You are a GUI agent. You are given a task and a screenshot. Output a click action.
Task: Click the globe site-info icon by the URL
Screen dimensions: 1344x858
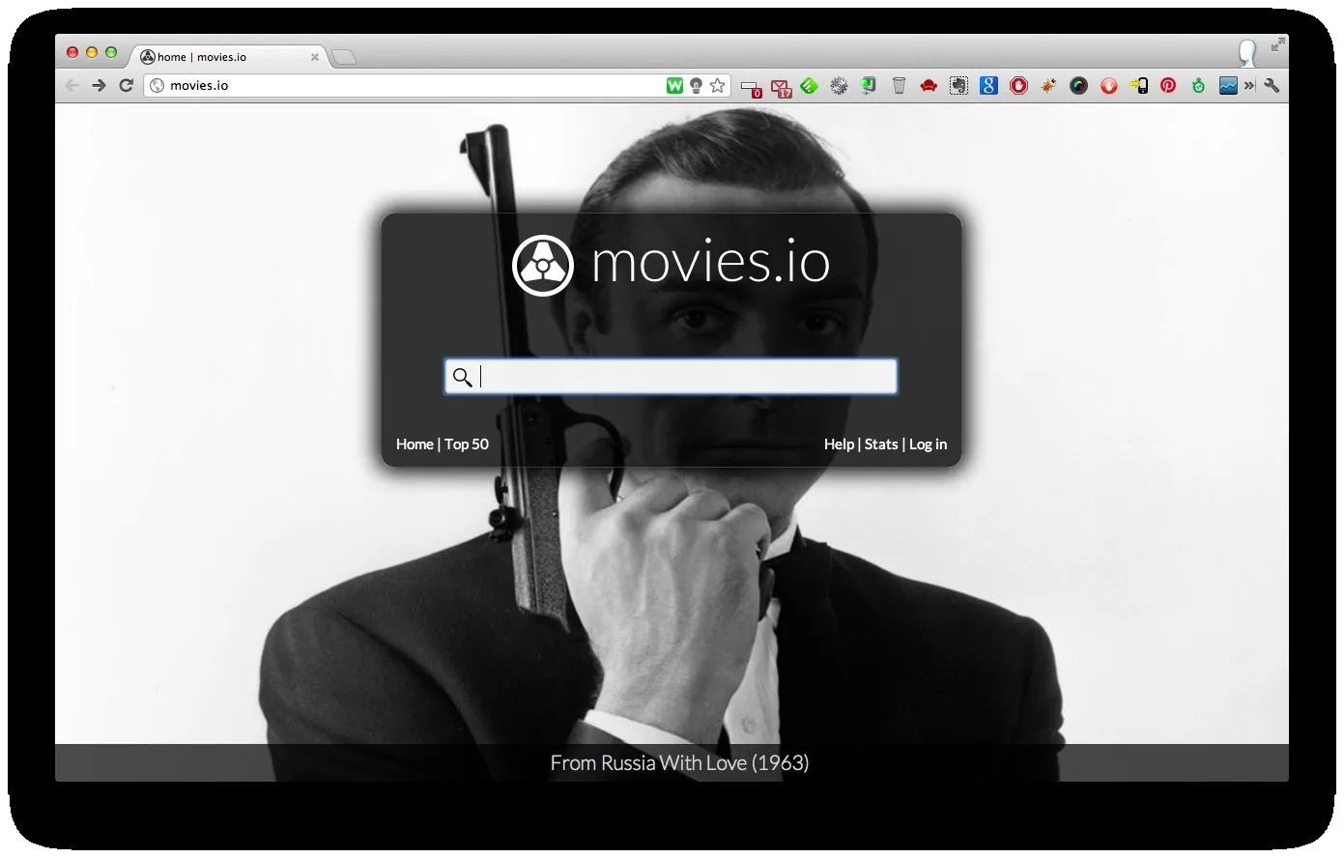click(x=157, y=86)
